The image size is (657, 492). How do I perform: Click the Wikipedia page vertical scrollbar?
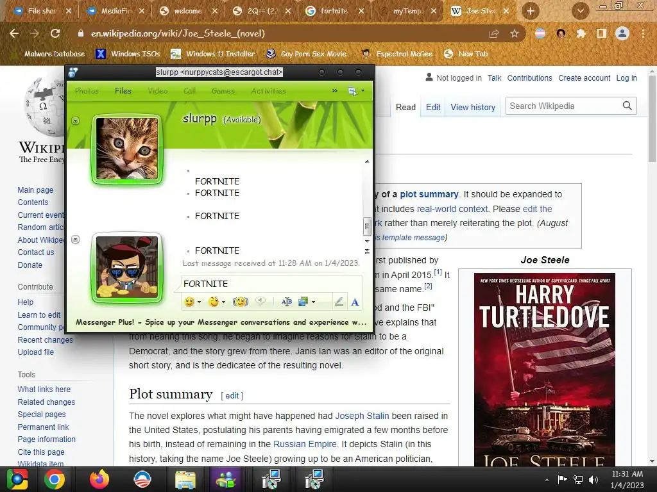pos(652,119)
